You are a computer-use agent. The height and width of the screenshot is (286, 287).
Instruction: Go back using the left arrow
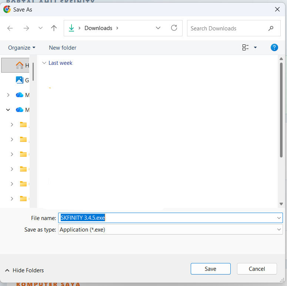pos(10,28)
